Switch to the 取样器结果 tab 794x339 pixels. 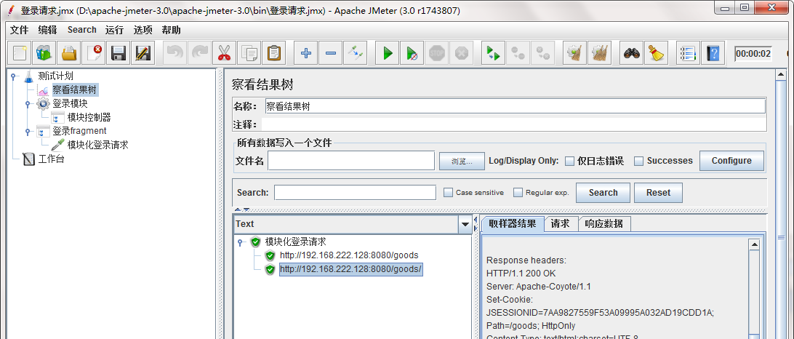tap(513, 223)
